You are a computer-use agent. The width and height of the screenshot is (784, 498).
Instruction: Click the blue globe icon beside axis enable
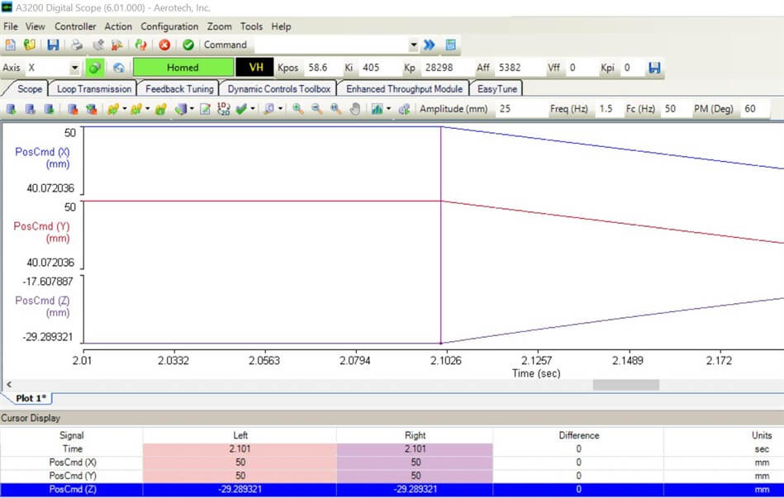tap(118, 68)
